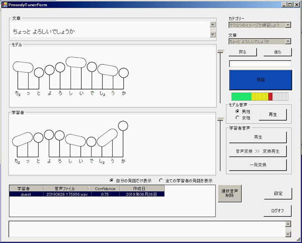Delete selected audio via 選択音声削除
This screenshot has height=243, width=302.
pyautogui.click(x=230, y=193)
